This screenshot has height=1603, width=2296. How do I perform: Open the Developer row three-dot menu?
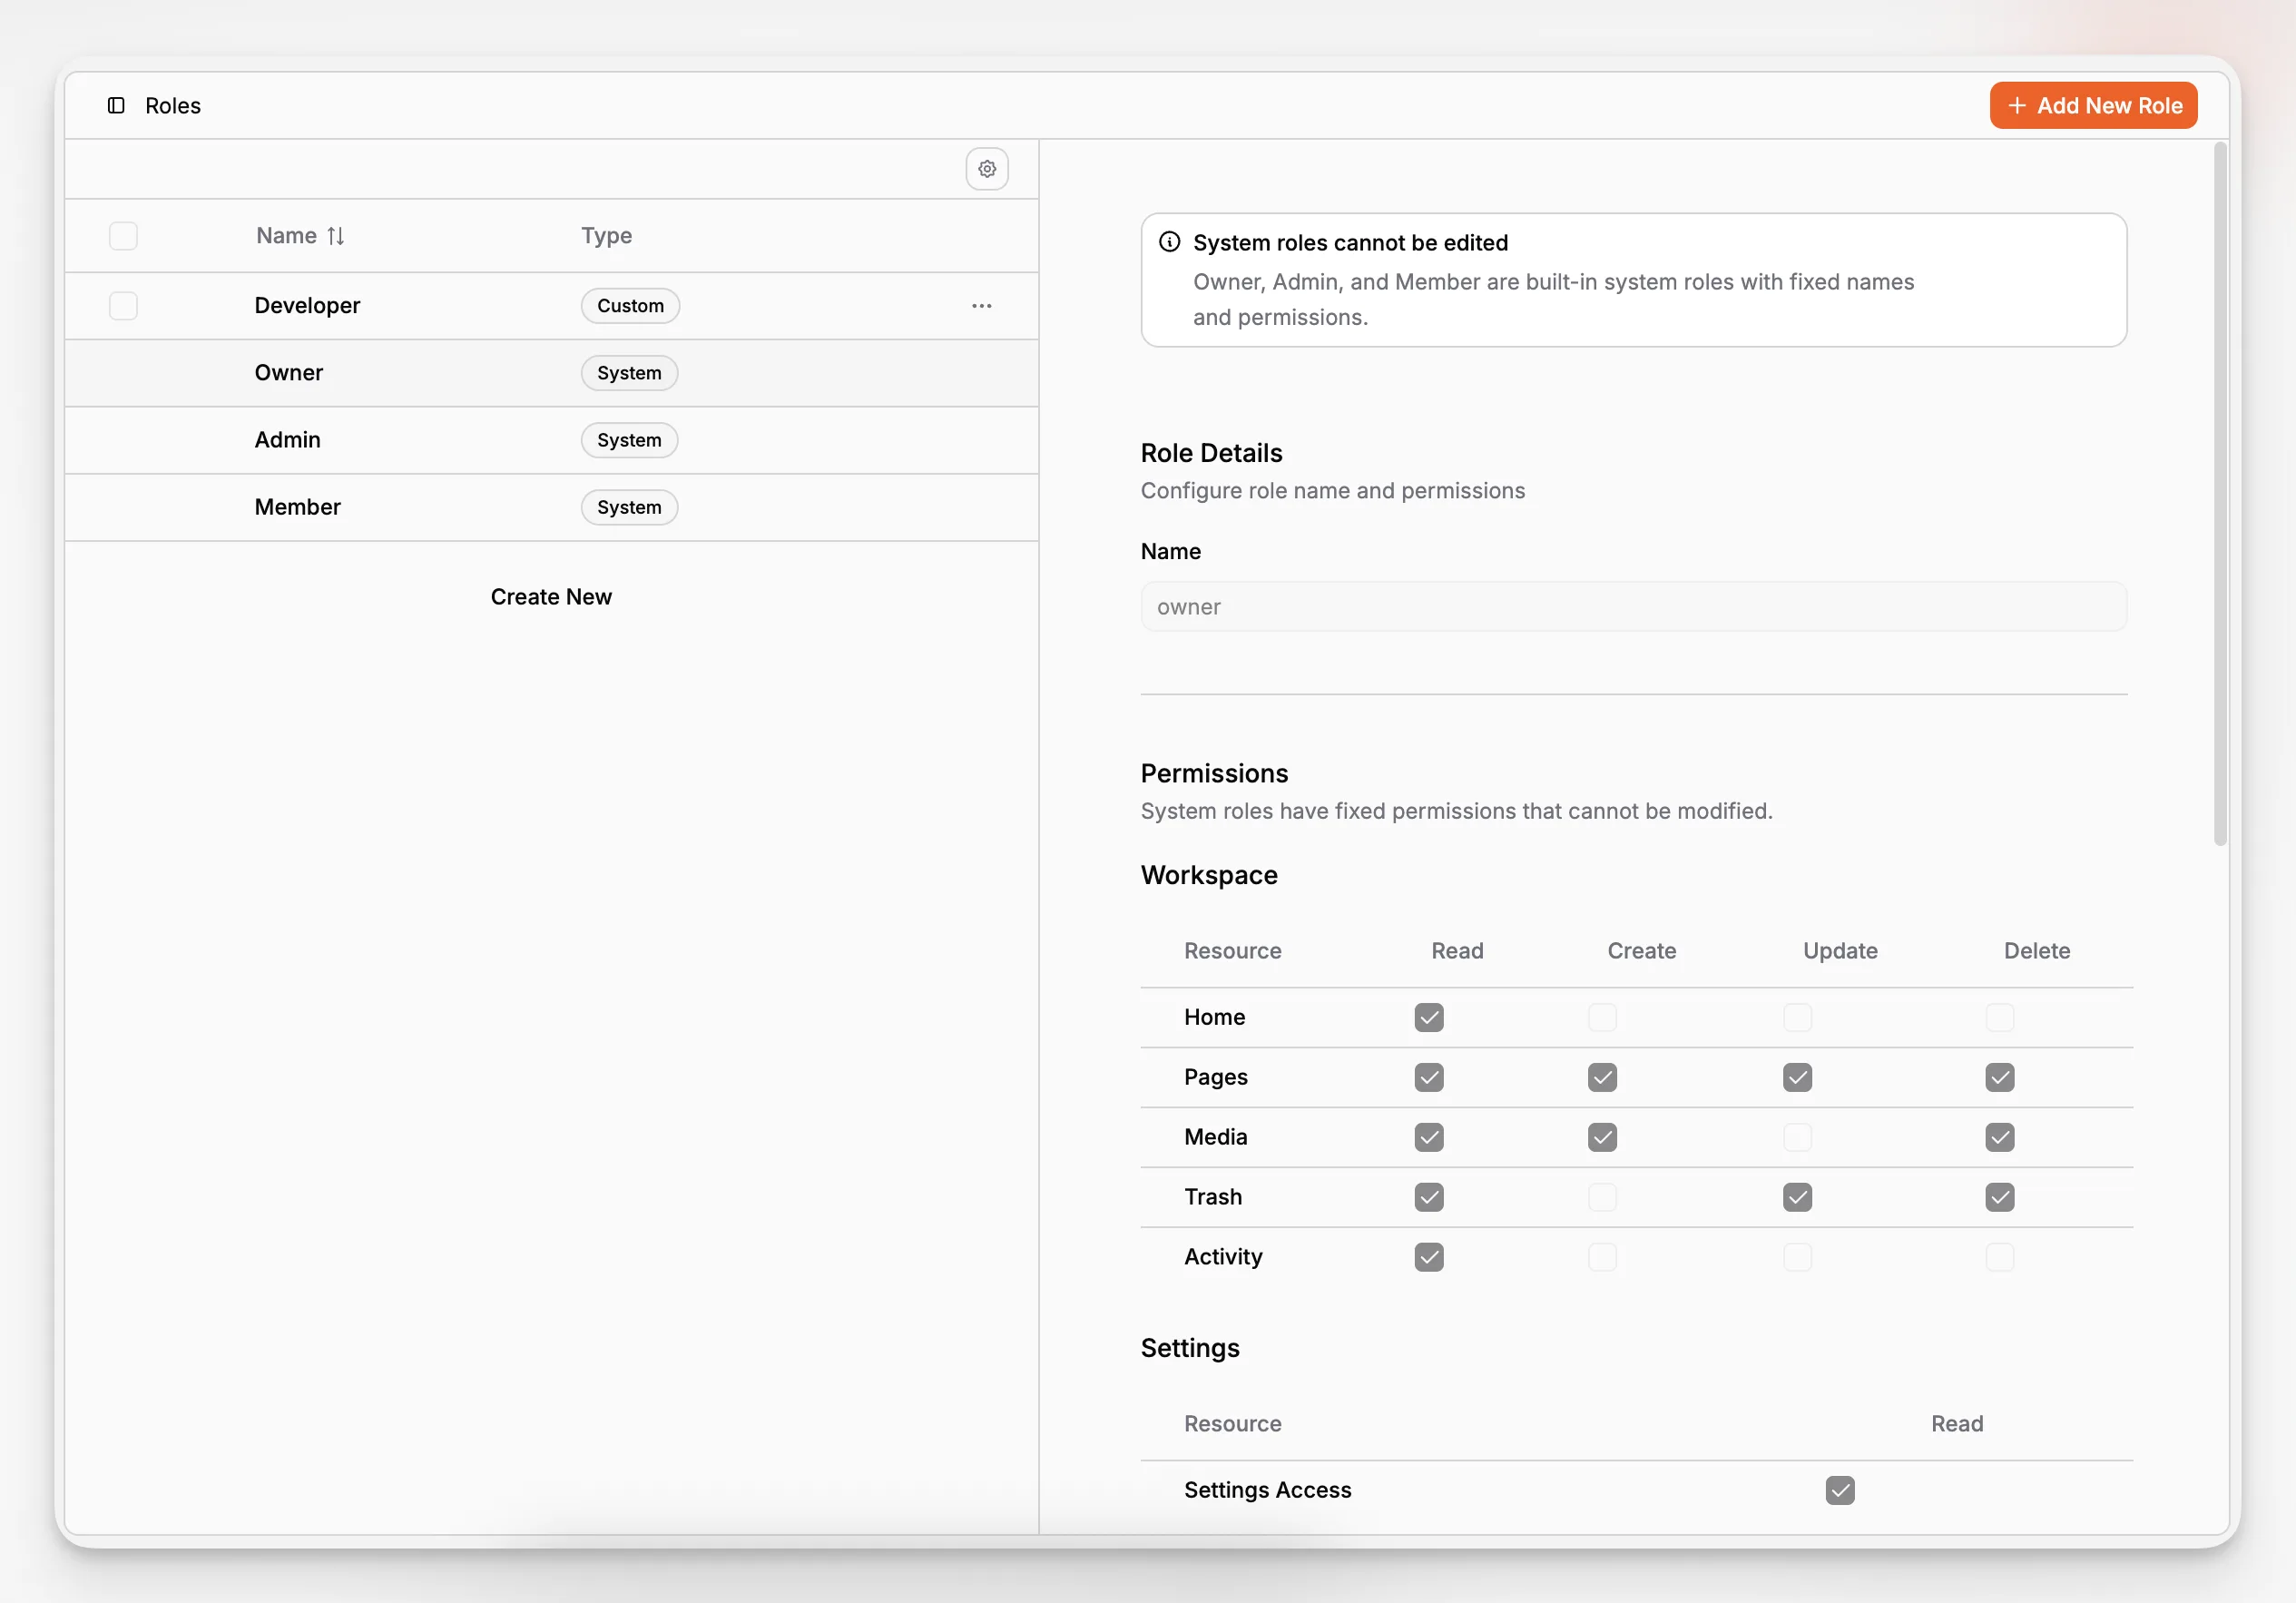pos(981,306)
